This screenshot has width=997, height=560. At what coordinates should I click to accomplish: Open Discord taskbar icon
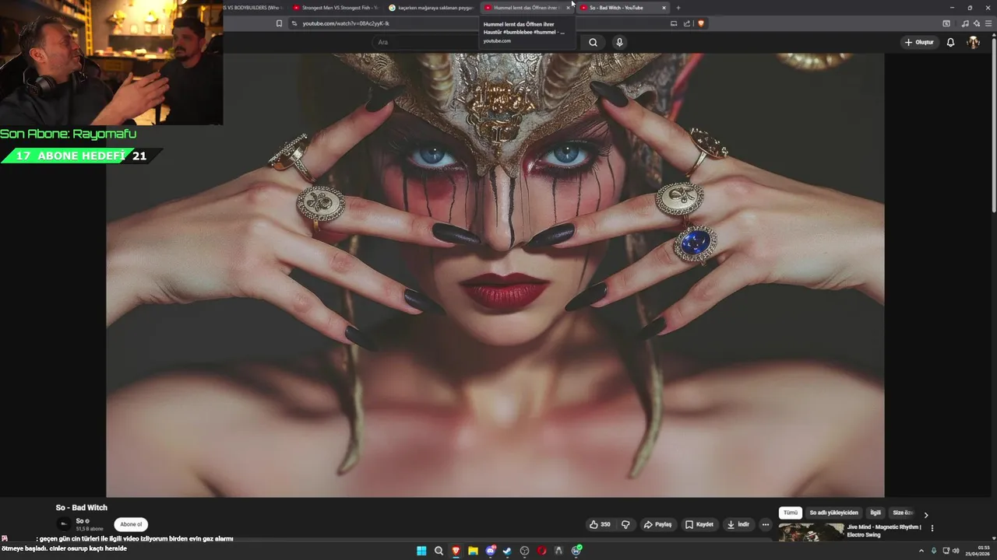click(x=490, y=551)
